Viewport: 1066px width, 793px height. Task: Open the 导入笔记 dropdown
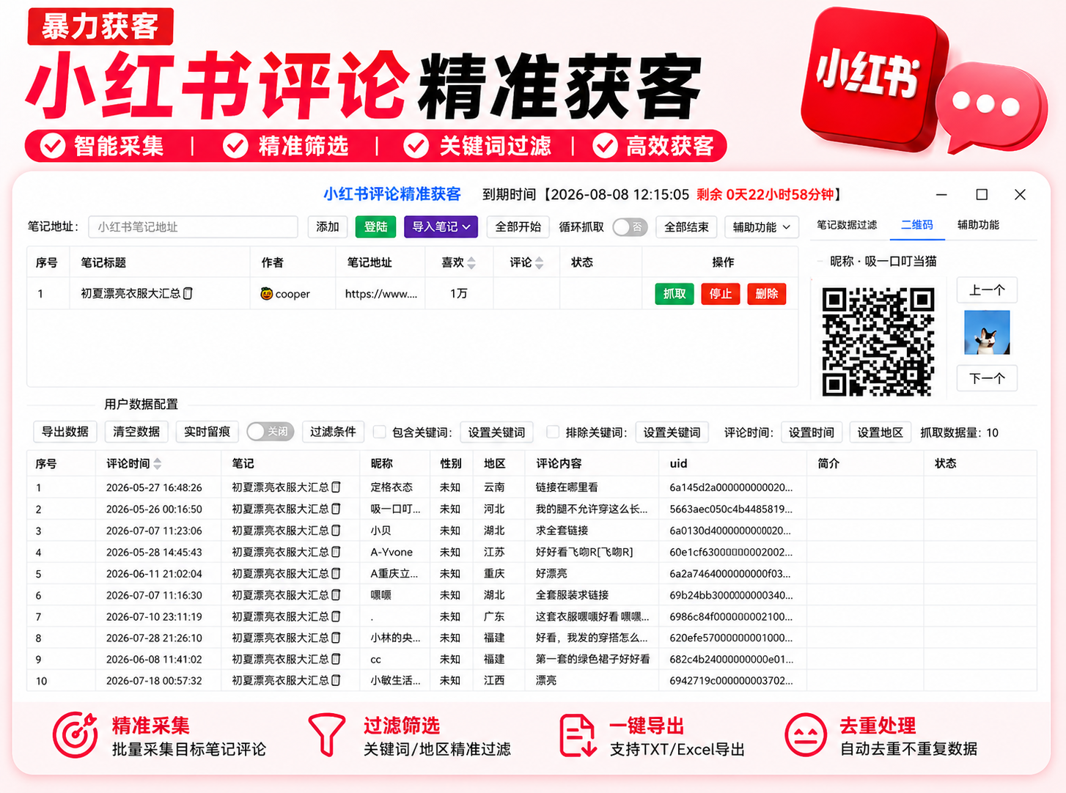441,226
